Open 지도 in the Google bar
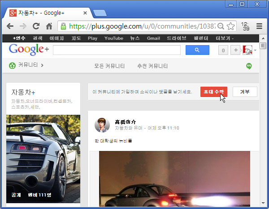The image size is (269, 209). (76, 38)
